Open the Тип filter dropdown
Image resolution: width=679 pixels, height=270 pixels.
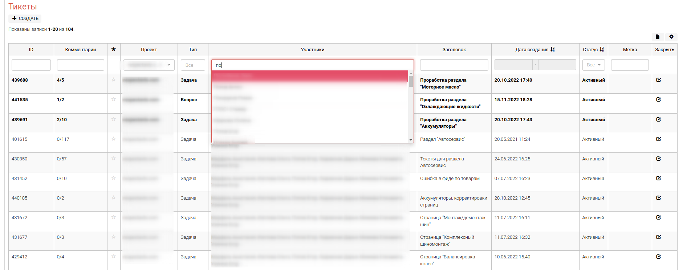193,65
